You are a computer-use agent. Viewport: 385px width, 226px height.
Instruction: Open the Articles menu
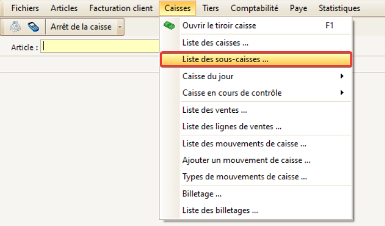[64, 8]
